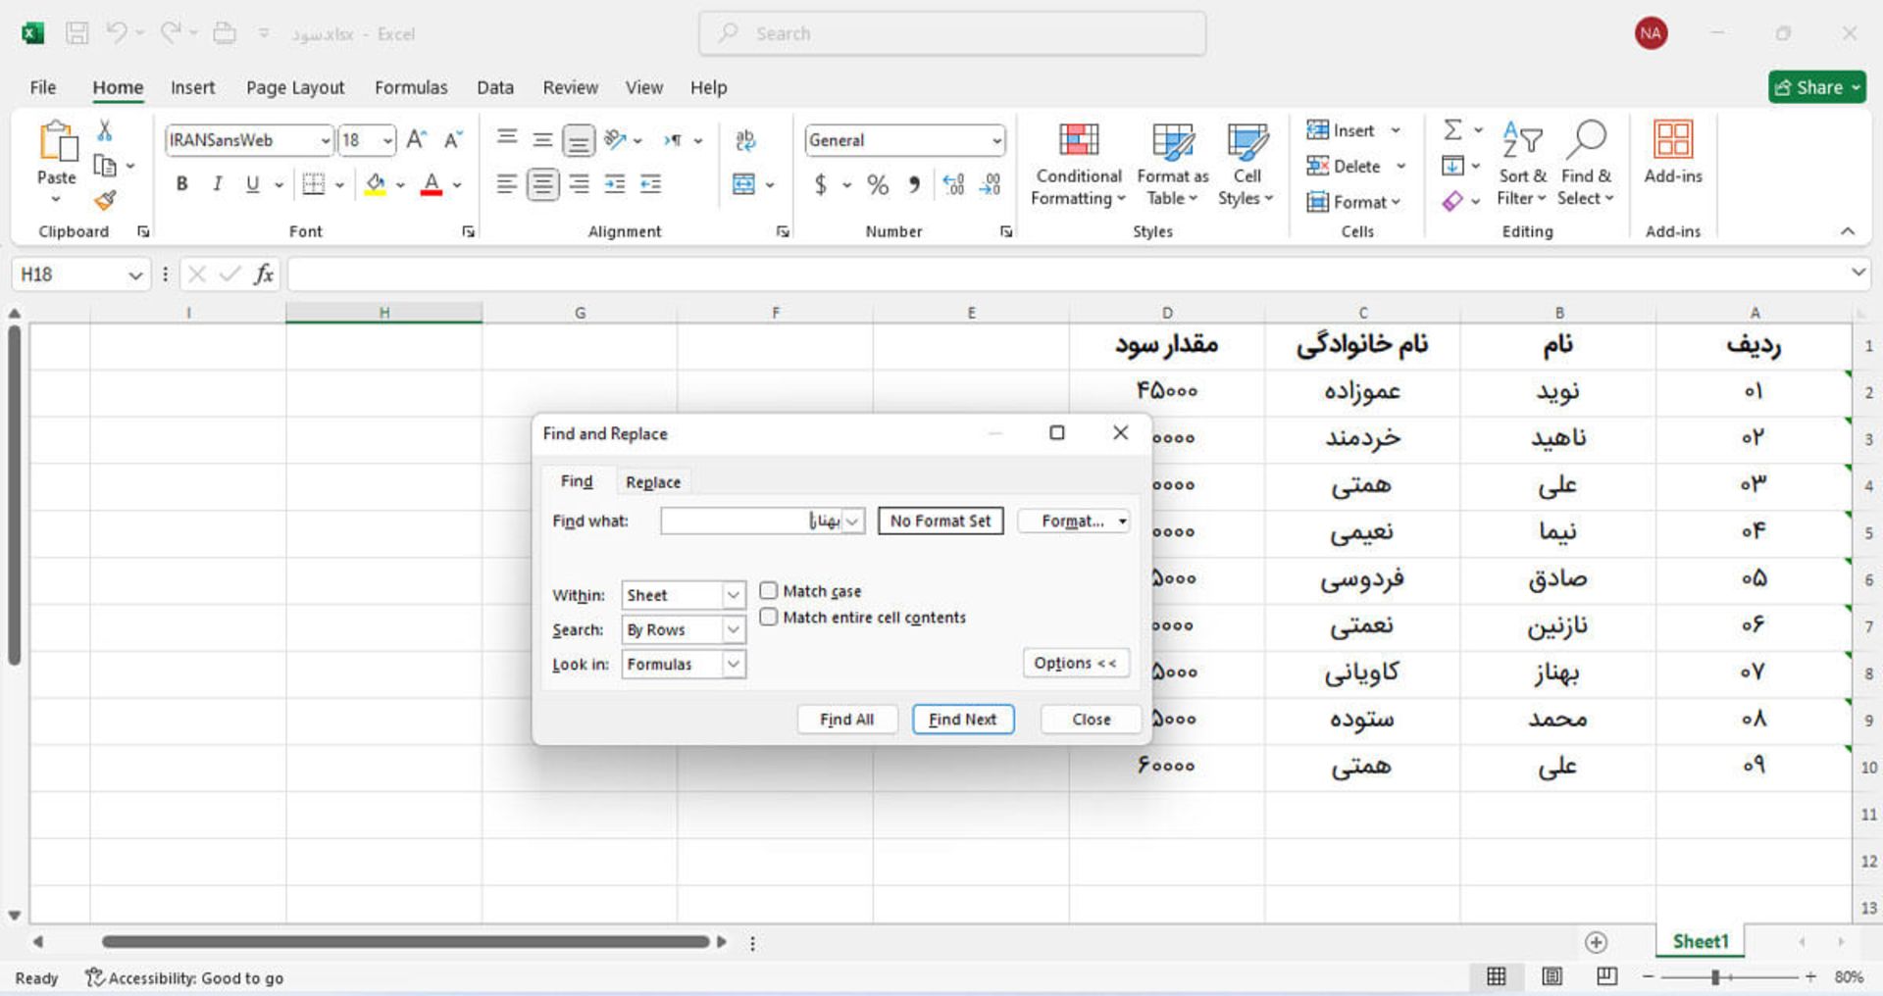
Task: Click the Paste clipboard icon
Action: (x=57, y=141)
